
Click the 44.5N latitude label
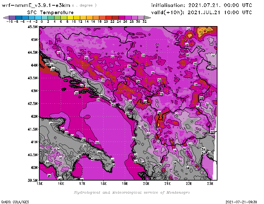(32, 52)
